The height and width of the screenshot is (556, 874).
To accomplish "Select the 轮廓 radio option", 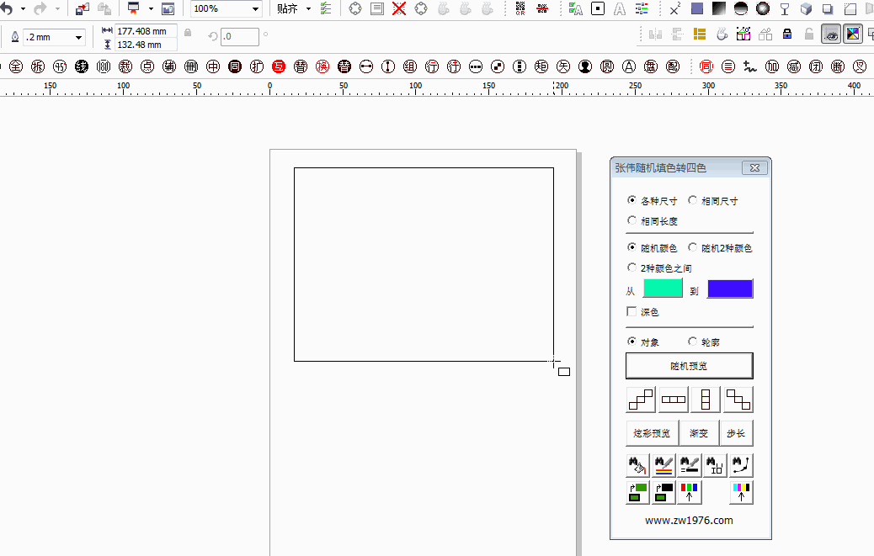I will click(693, 342).
